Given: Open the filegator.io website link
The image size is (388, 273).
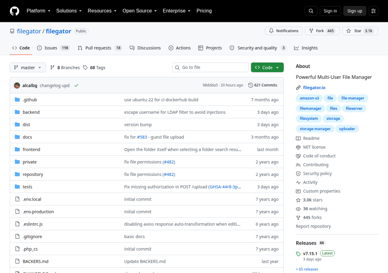Looking at the screenshot, I should 314,88.
